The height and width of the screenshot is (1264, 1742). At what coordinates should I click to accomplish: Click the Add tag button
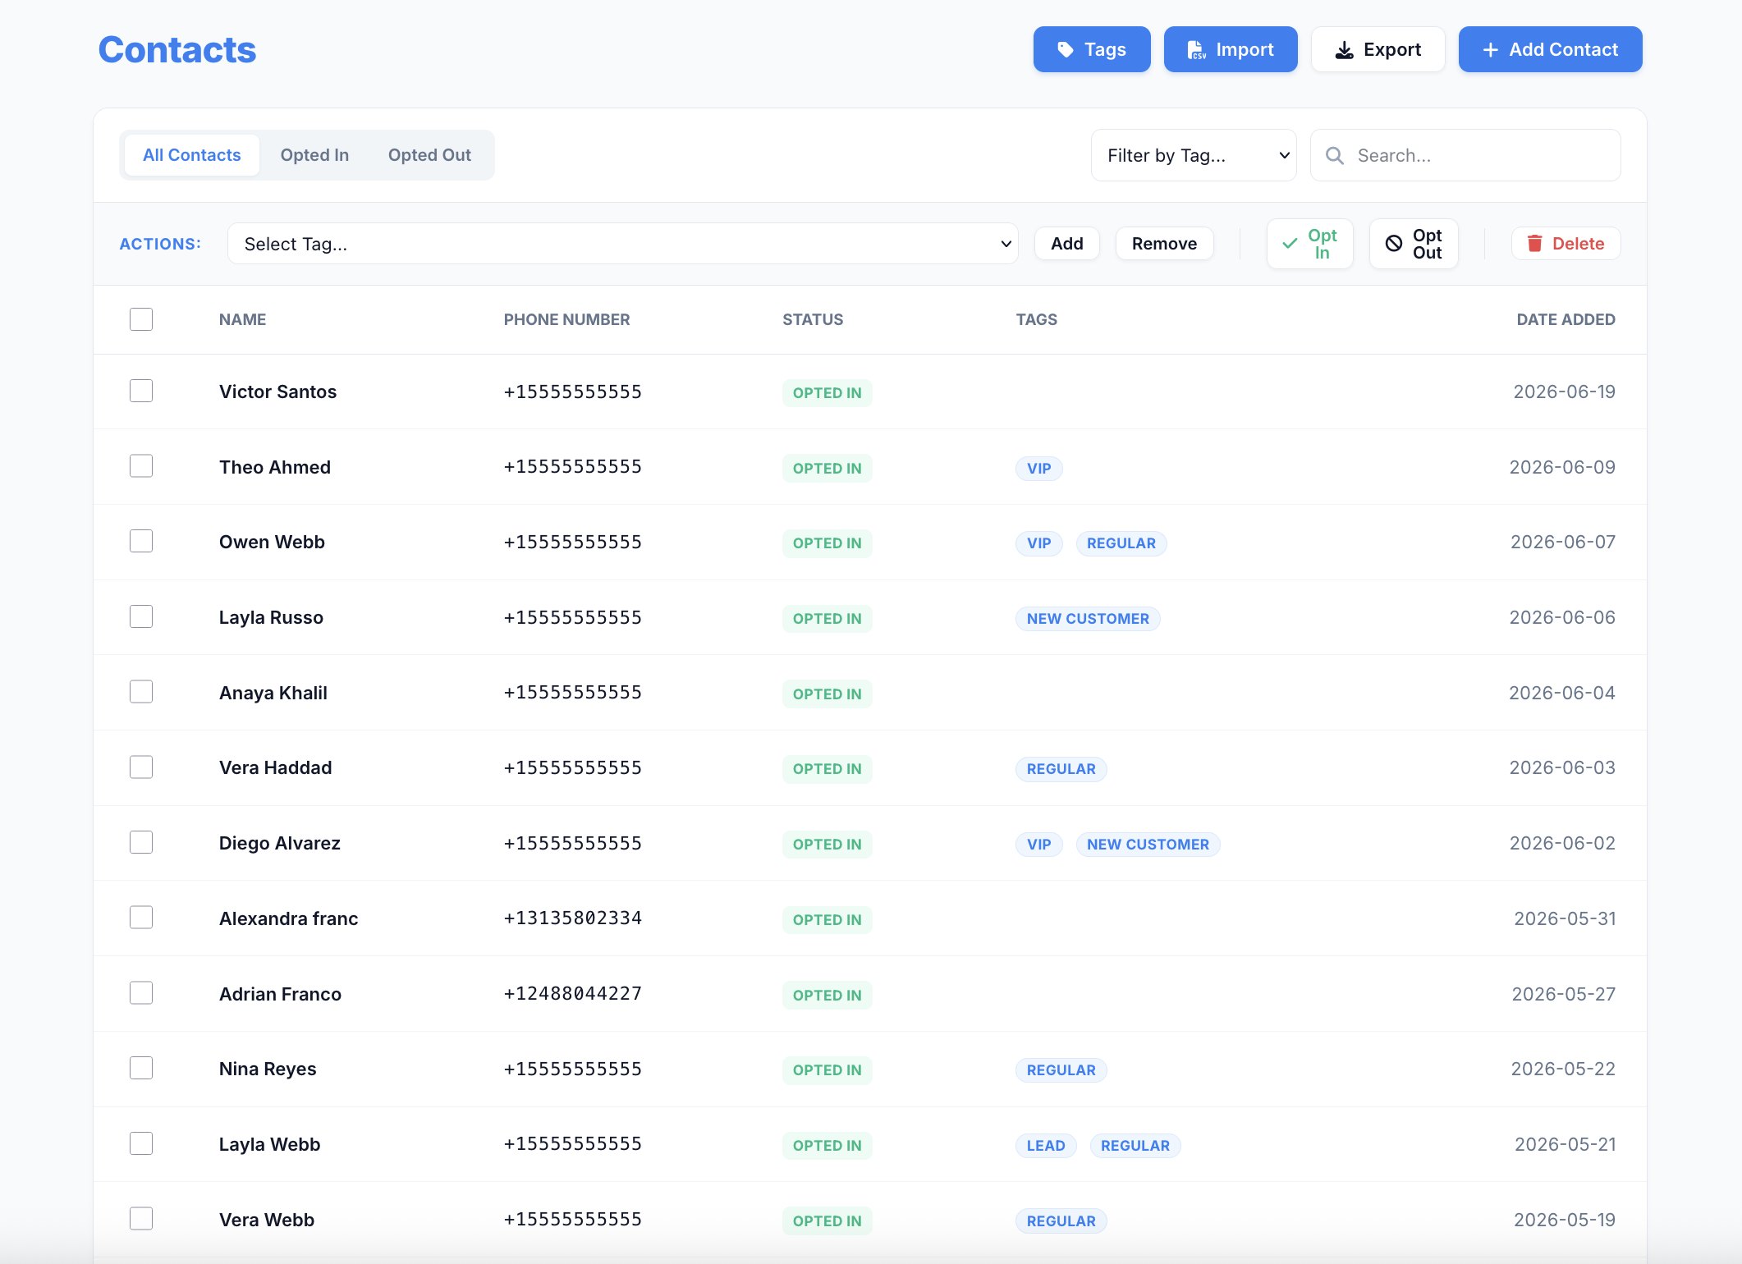point(1067,244)
